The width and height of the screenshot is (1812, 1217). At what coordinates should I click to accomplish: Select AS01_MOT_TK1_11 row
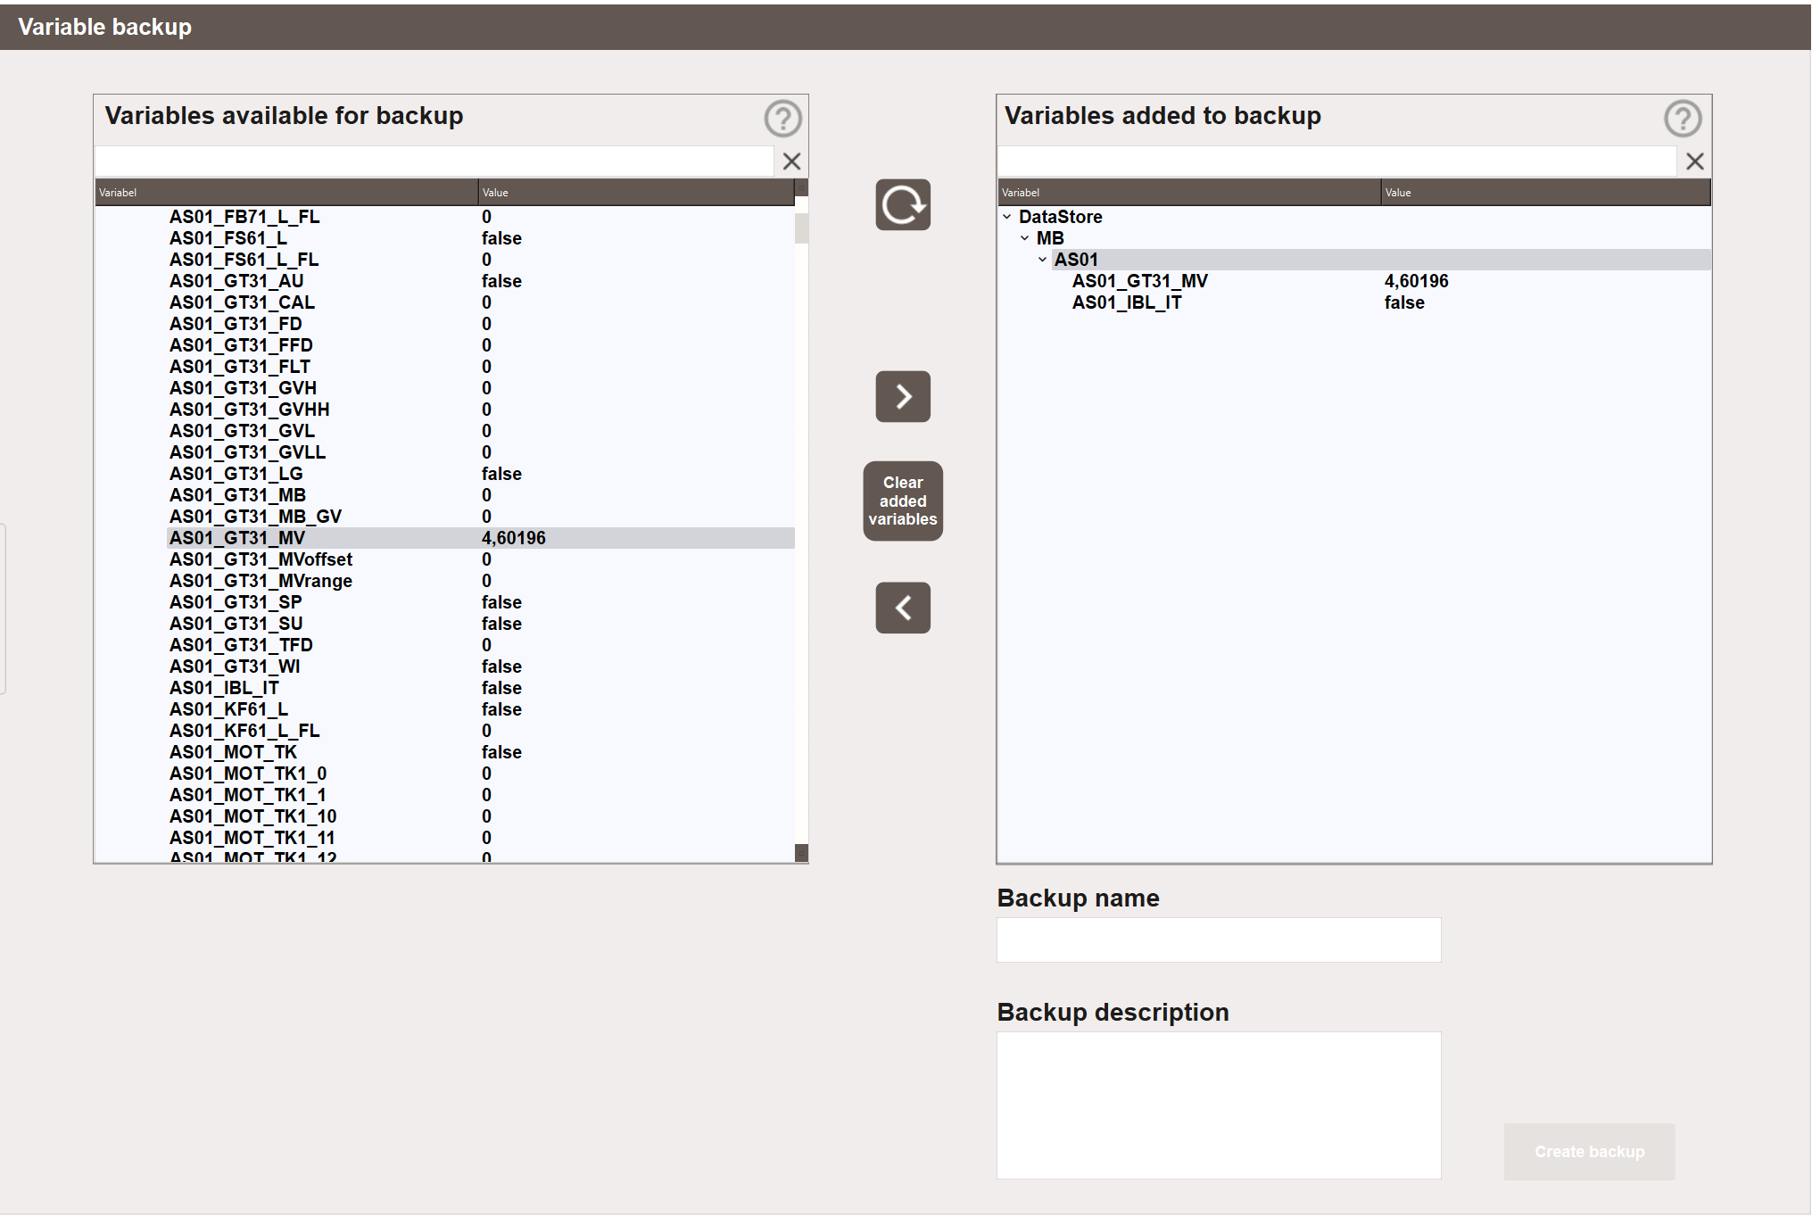pos(480,838)
